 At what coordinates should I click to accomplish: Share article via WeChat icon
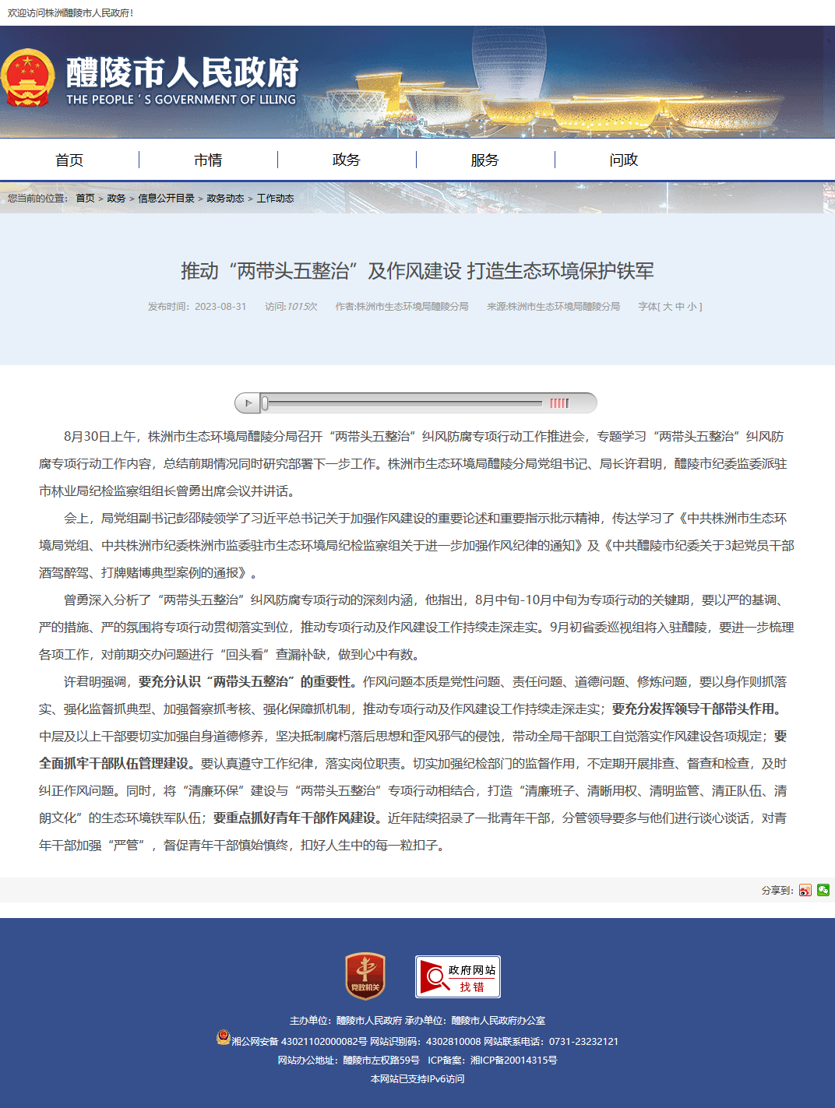823,890
